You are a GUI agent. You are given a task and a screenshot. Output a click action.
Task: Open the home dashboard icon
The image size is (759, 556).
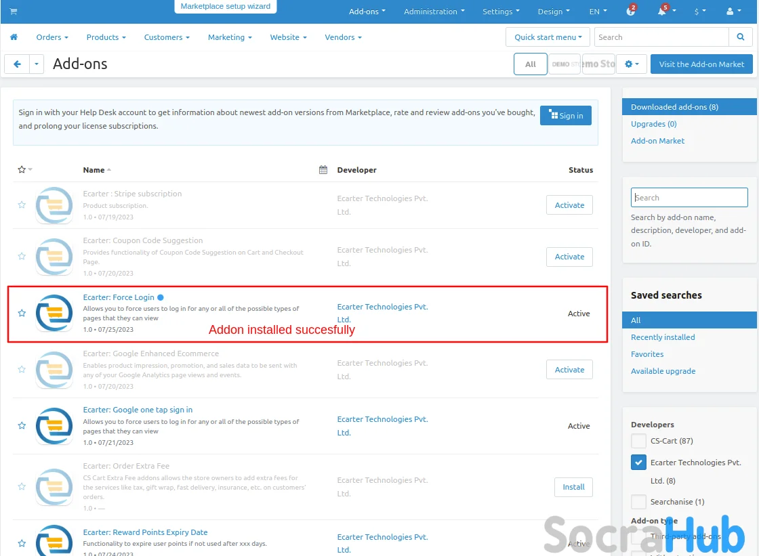[14, 37]
